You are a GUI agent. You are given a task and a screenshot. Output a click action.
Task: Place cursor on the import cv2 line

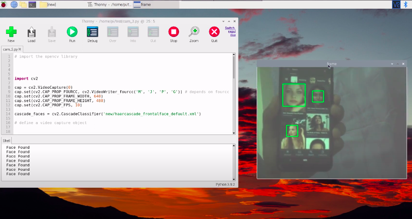[x=26, y=78]
